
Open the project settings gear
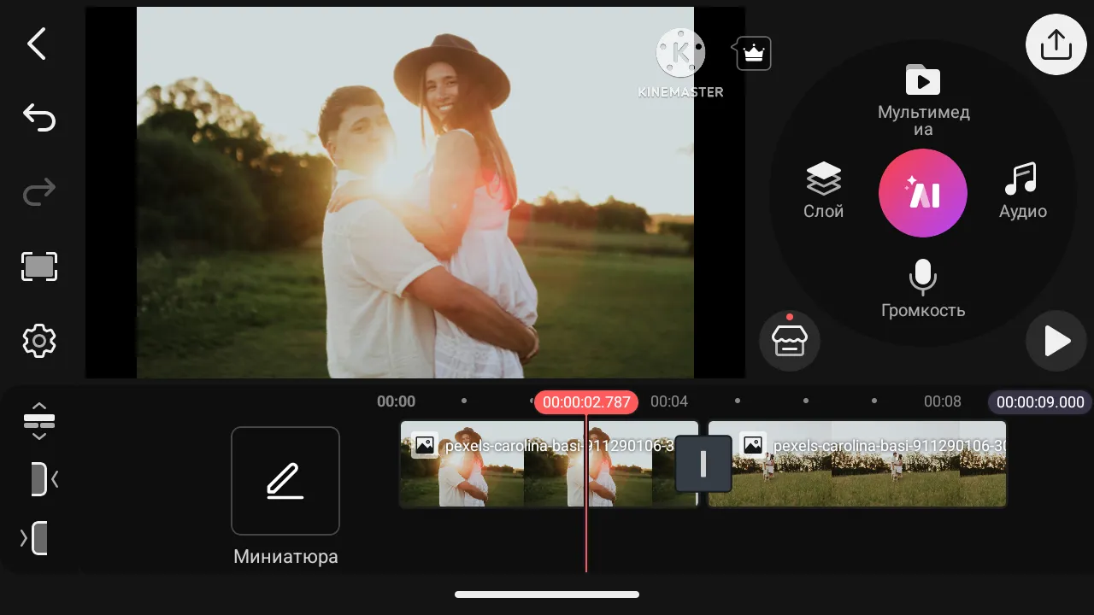[x=38, y=341]
